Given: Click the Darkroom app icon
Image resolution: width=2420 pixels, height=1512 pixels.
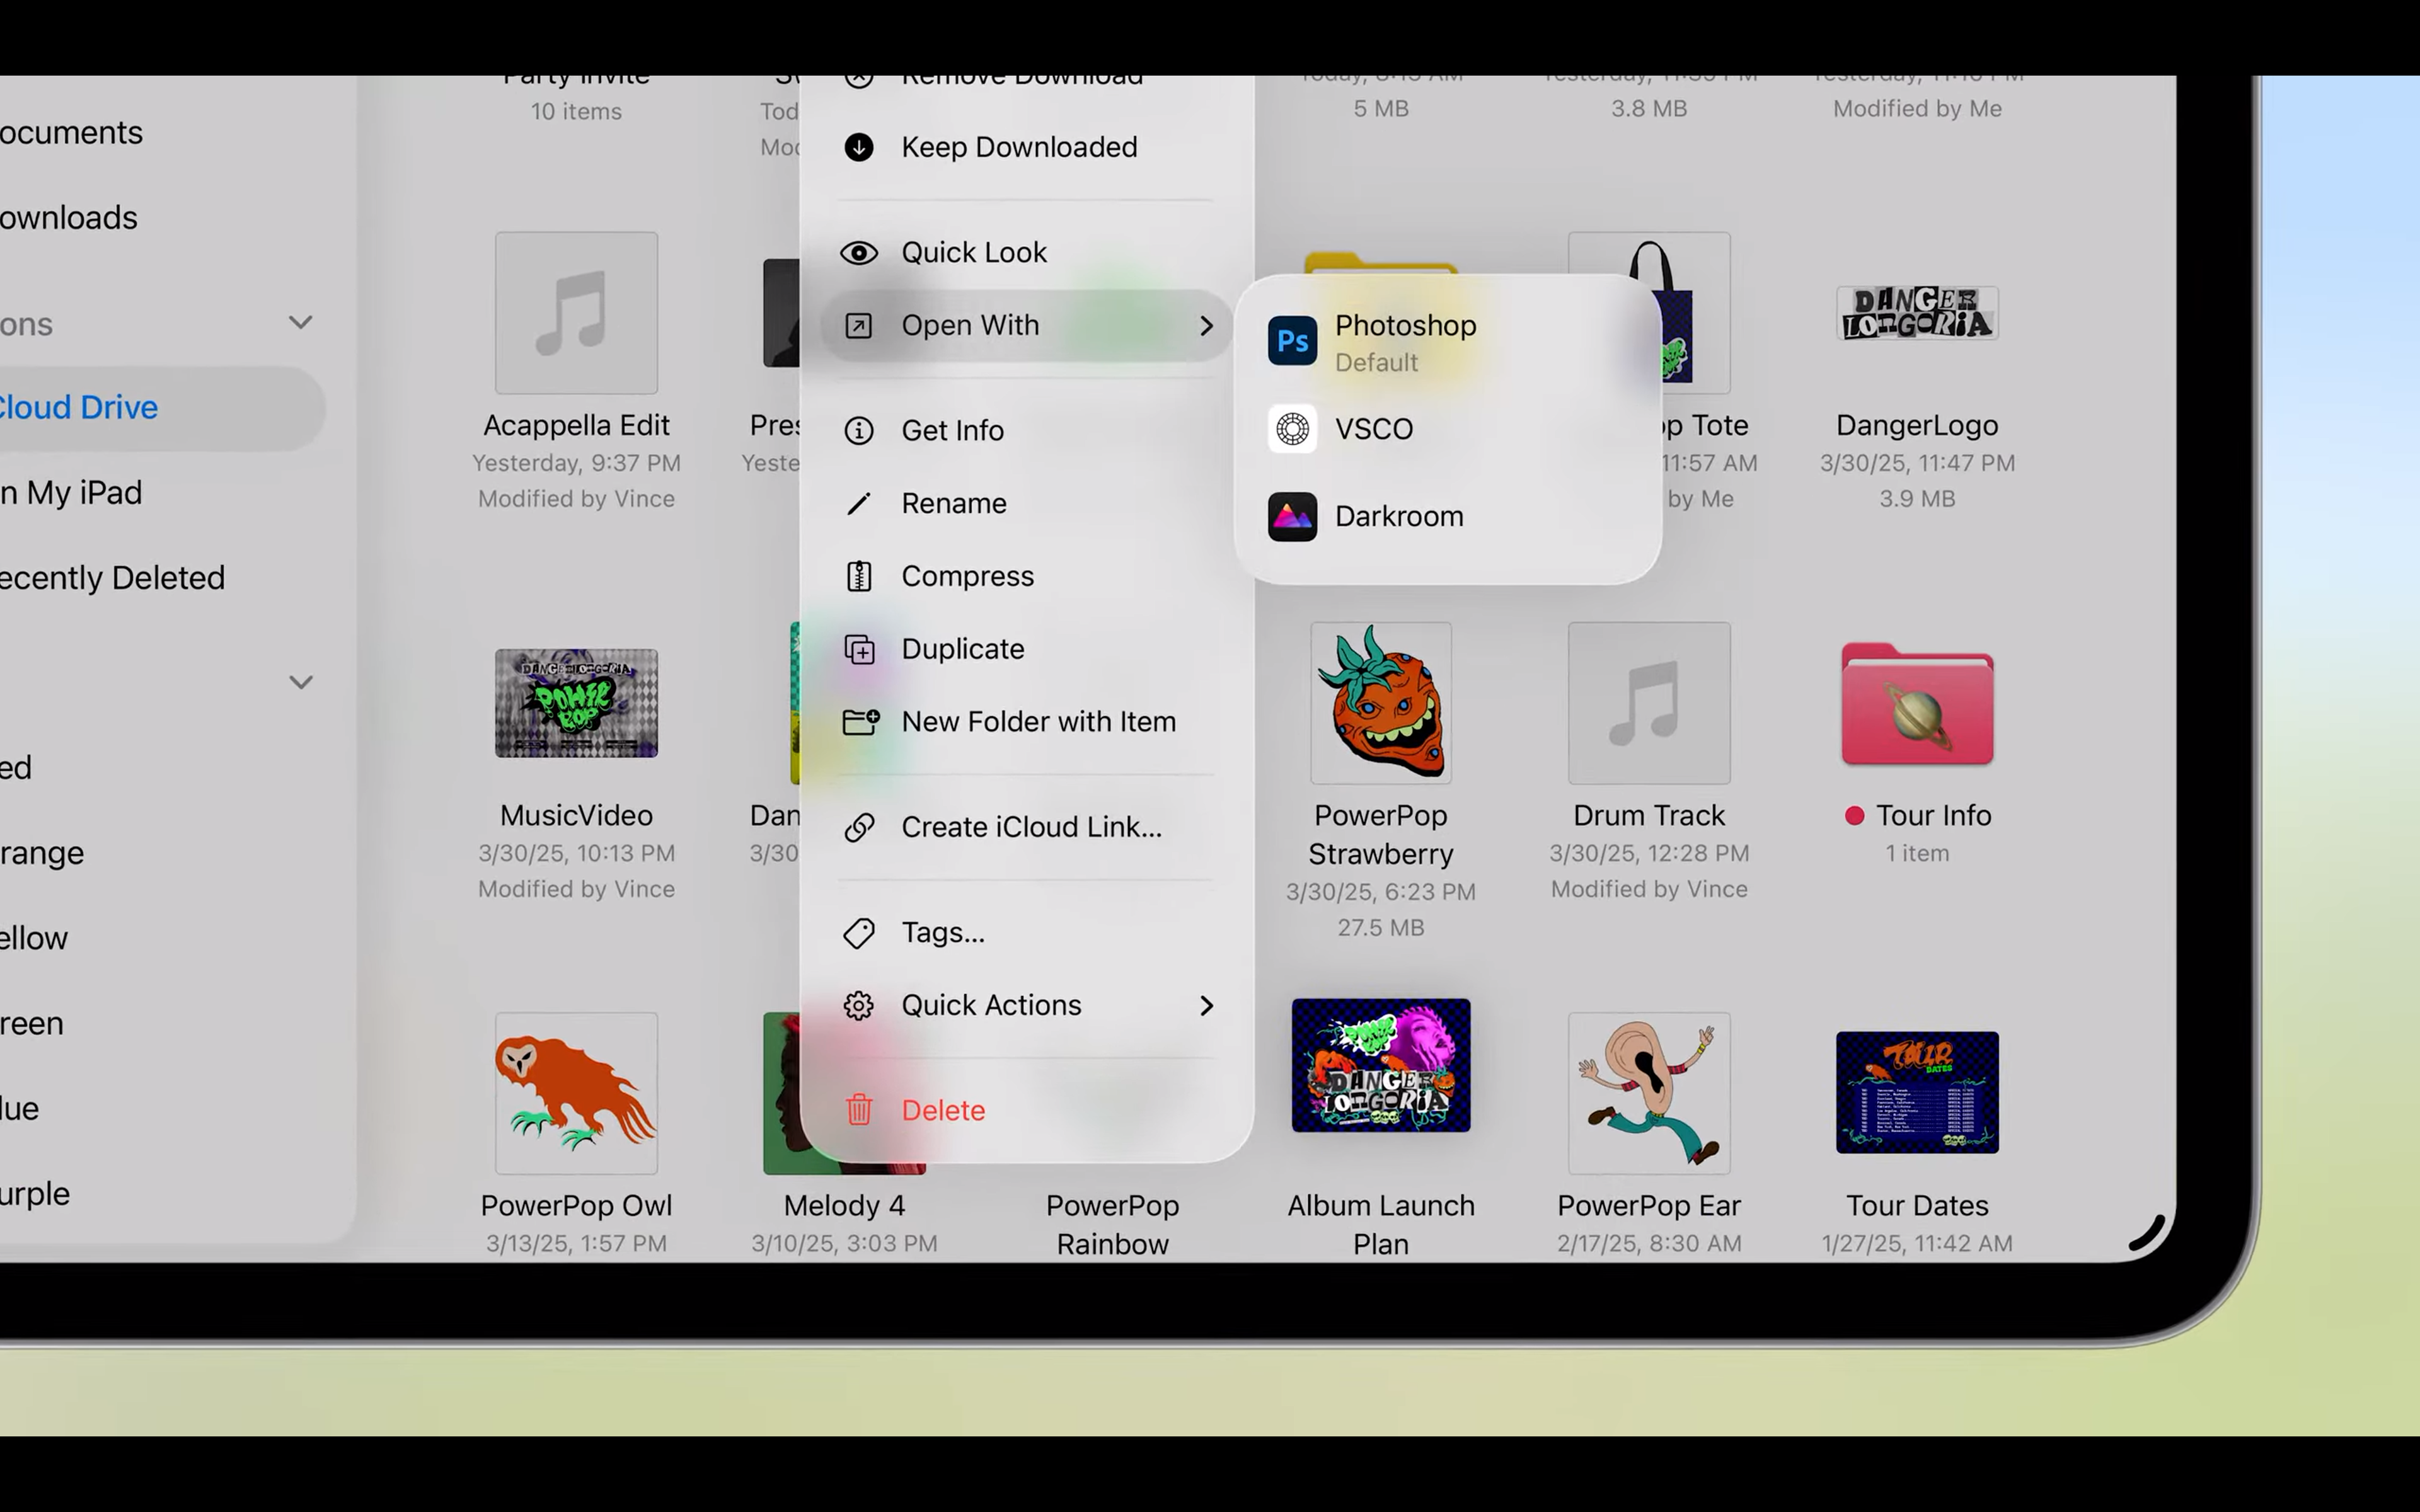Looking at the screenshot, I should [1292, 517].
